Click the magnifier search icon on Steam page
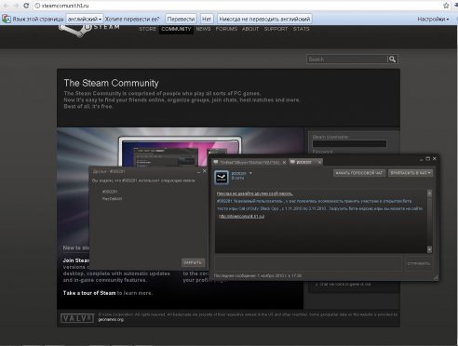 [392, 59]
